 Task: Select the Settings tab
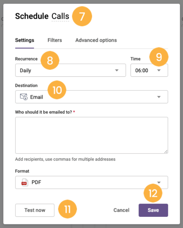pos(25,40)
